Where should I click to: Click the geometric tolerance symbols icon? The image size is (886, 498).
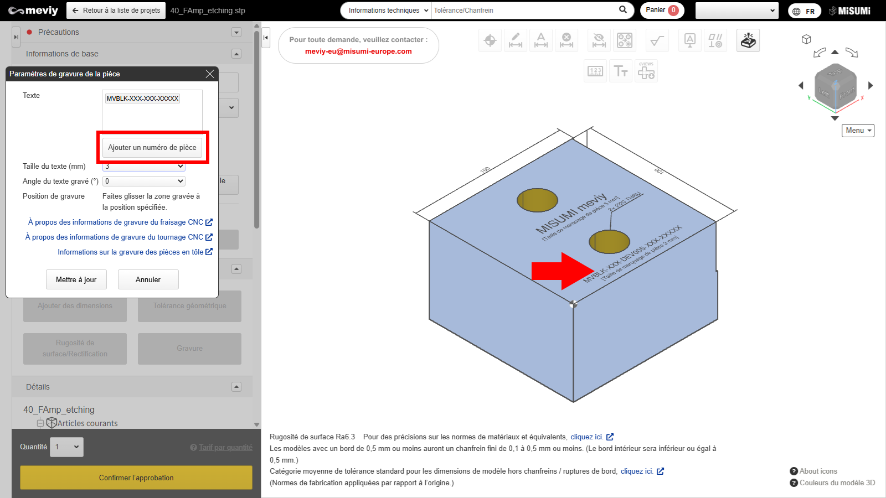coord(715,40)
